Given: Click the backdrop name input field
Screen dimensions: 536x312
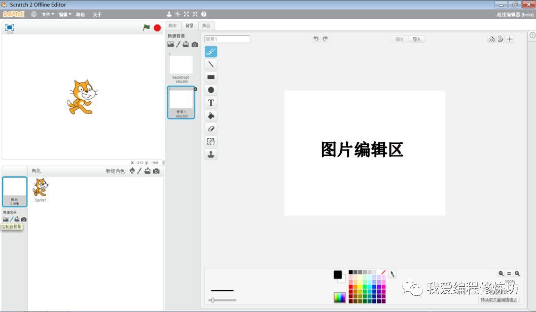Looking at the screenshot, I should click(227, 39).
